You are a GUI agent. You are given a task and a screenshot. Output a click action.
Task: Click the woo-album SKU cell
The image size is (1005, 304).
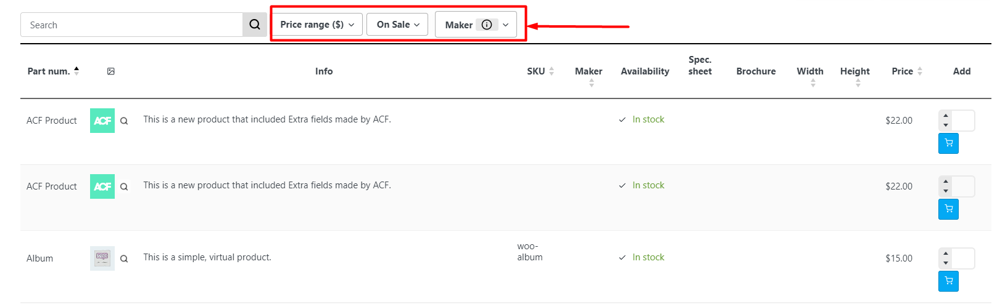pyautogui.click(x=530, y=252)
